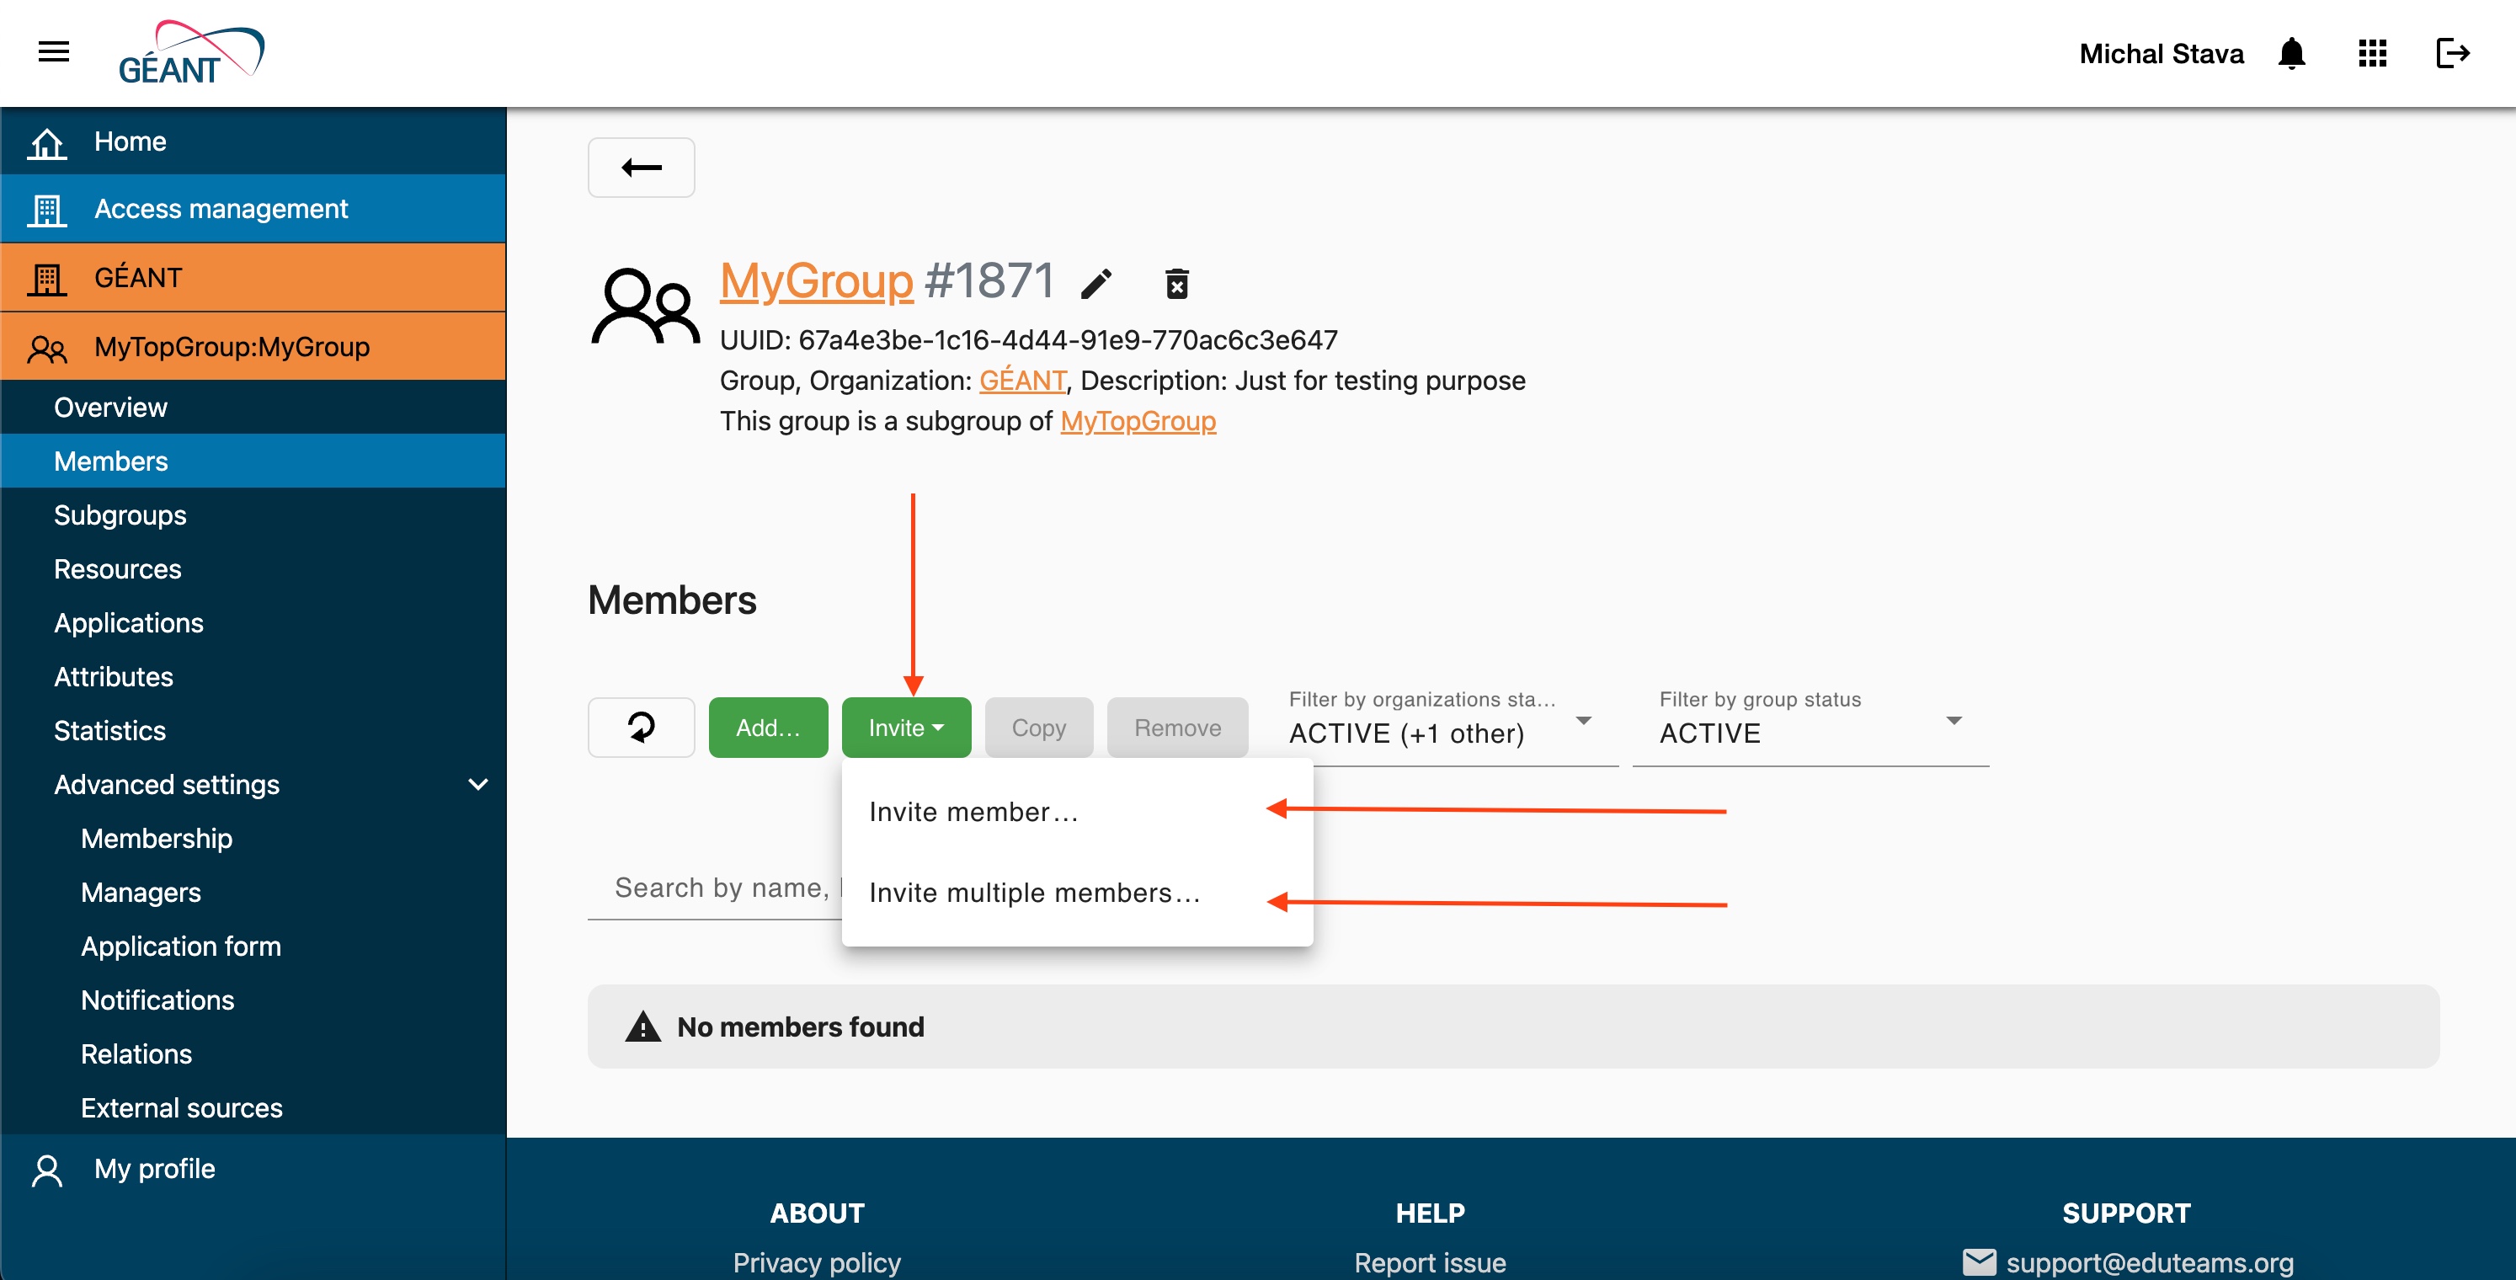Screen dimensions: 2516x1280
Task: Click the HELP footer heading
Action: (x=1430, y=1213)
